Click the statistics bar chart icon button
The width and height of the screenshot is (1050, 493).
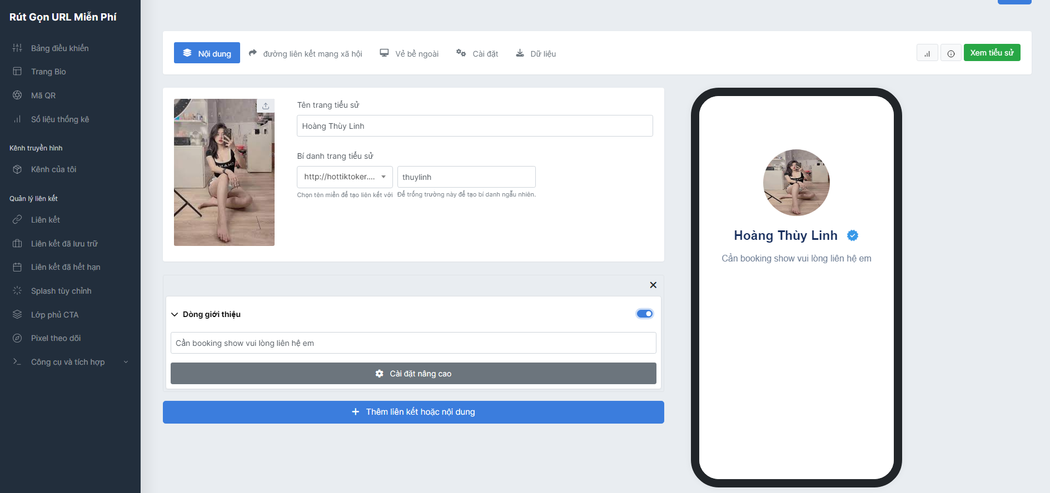(927, 53)
